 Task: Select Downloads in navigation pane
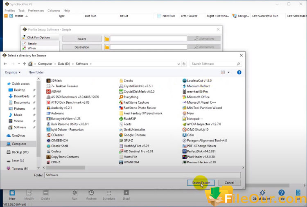(x=22, y=96)
